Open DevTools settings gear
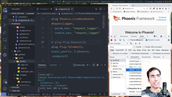The height and width of the screenshot is (97, 172). (x=161, y=36)
